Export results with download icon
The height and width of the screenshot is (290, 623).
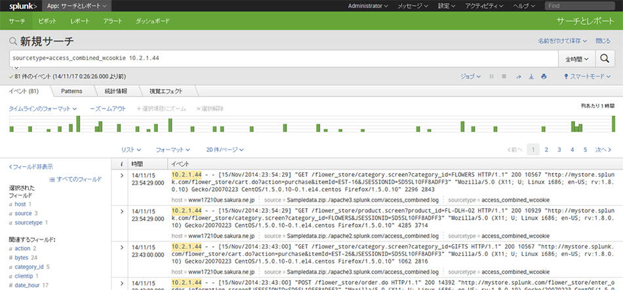click(x=531, y=77)
